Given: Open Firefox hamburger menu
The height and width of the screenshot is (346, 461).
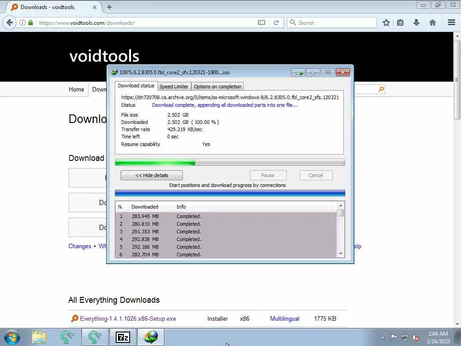Looking at the screenshot, I should click(x=452, y=23).
